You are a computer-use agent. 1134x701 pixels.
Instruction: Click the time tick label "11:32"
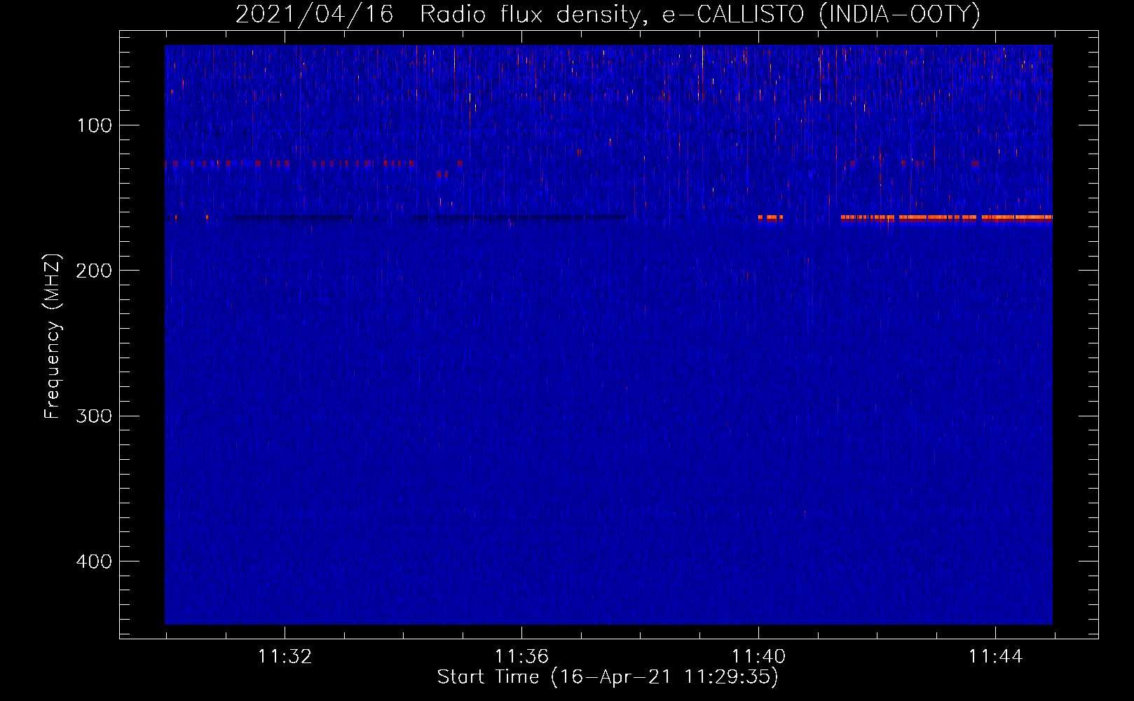[285, 657]
